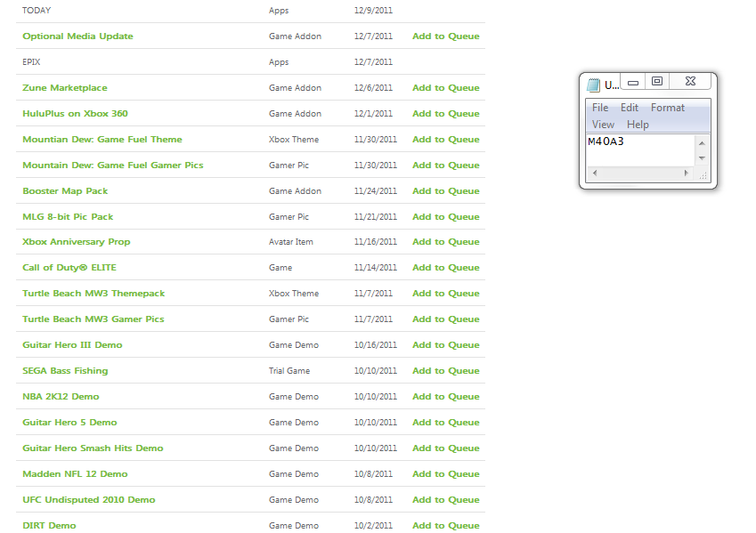Image resolution: width=756 pixels, height=533 pixels.
Task: Add NBA 2K12 Demo to queue
Action: pyautogui.click(x=446, y=397)
